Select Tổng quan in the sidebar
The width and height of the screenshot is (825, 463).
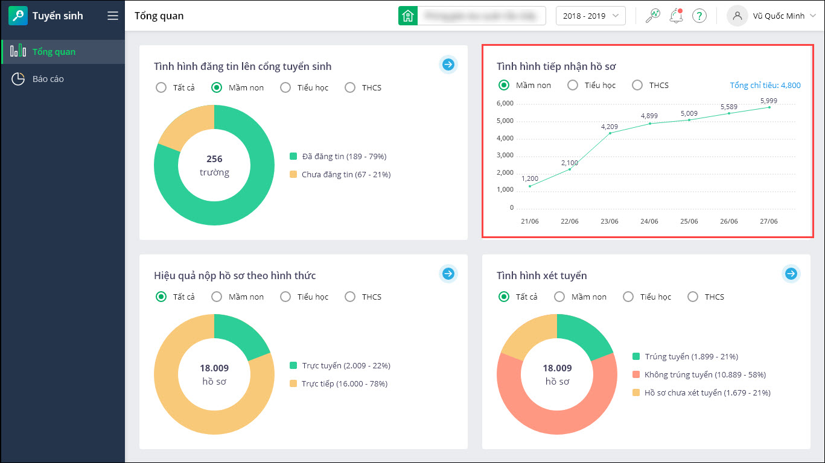tap(54, 52)
